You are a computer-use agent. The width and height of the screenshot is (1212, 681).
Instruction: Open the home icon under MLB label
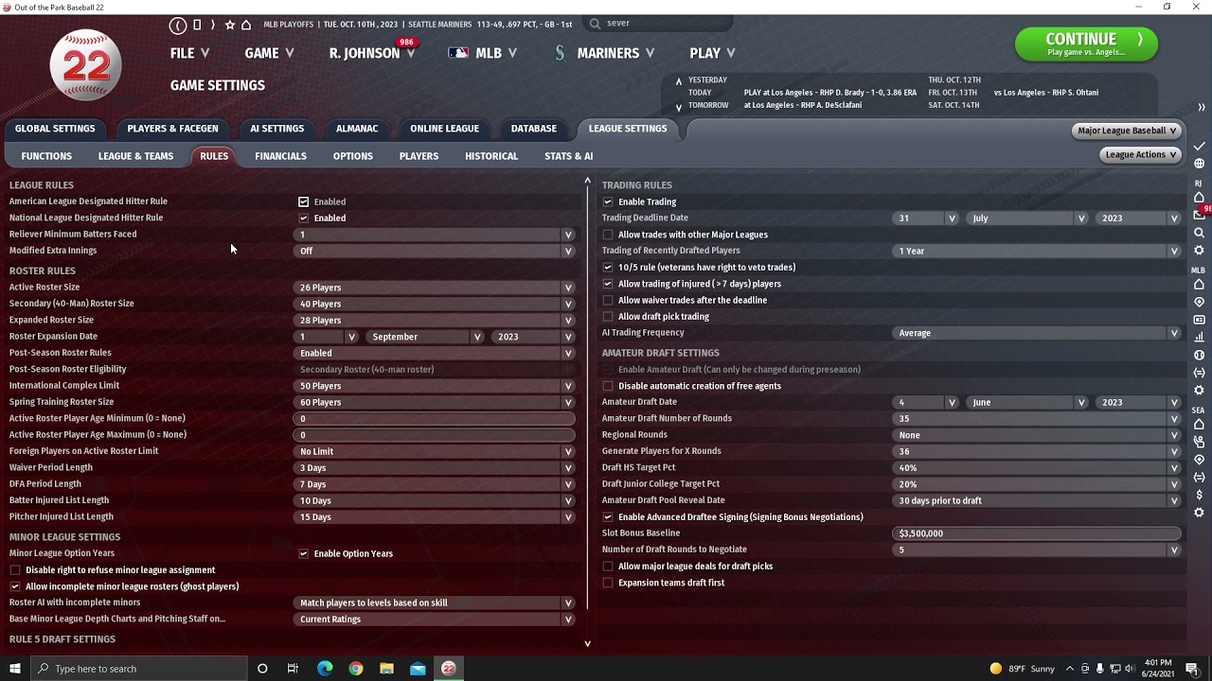pyautogui.click(x=1199, y=285)
